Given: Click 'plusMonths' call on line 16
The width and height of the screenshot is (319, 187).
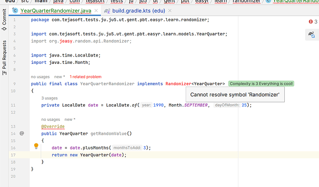Looking at the screenshot, I should click(96, 148).
